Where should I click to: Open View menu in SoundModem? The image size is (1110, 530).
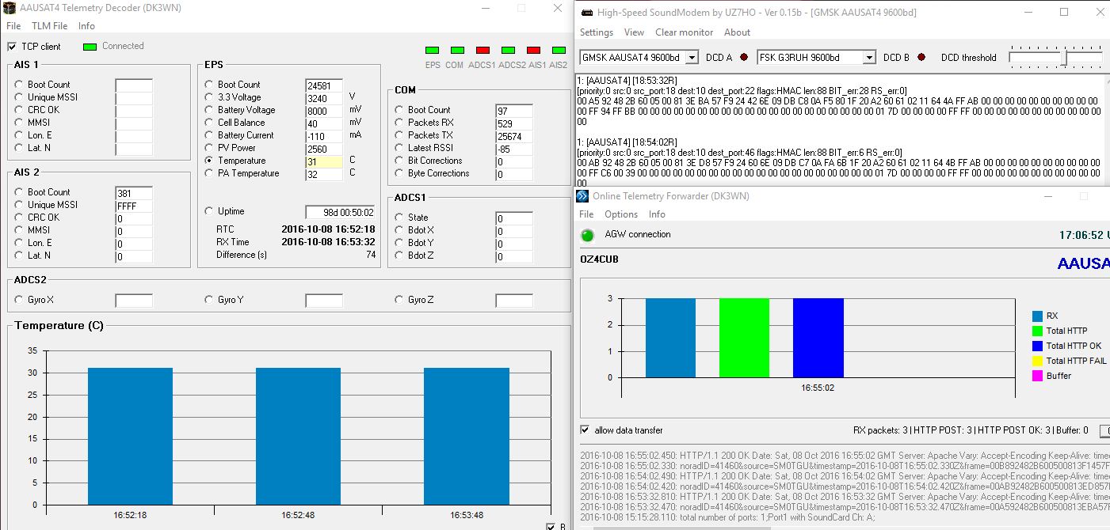pyautogui.click(x=634, y=32)
